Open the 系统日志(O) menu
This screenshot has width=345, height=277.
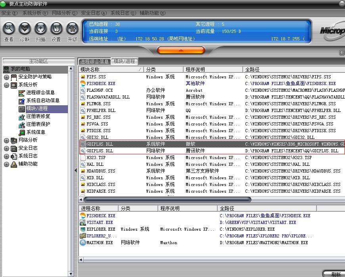click(123, 13)
